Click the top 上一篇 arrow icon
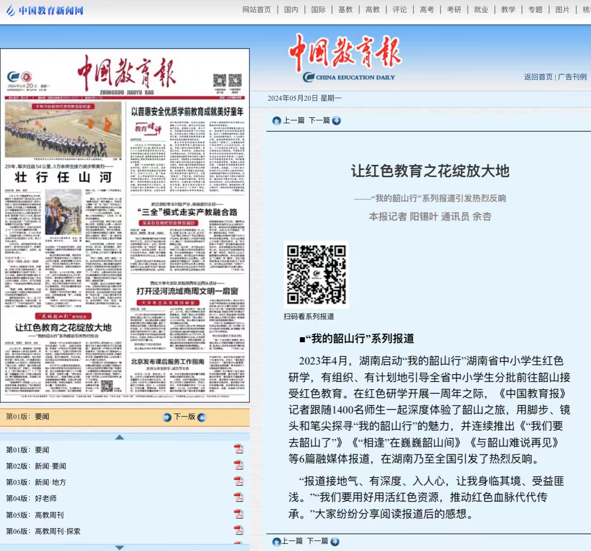This screenshot has width=591, height=551. pyautogui.click(x=277, y=121)
